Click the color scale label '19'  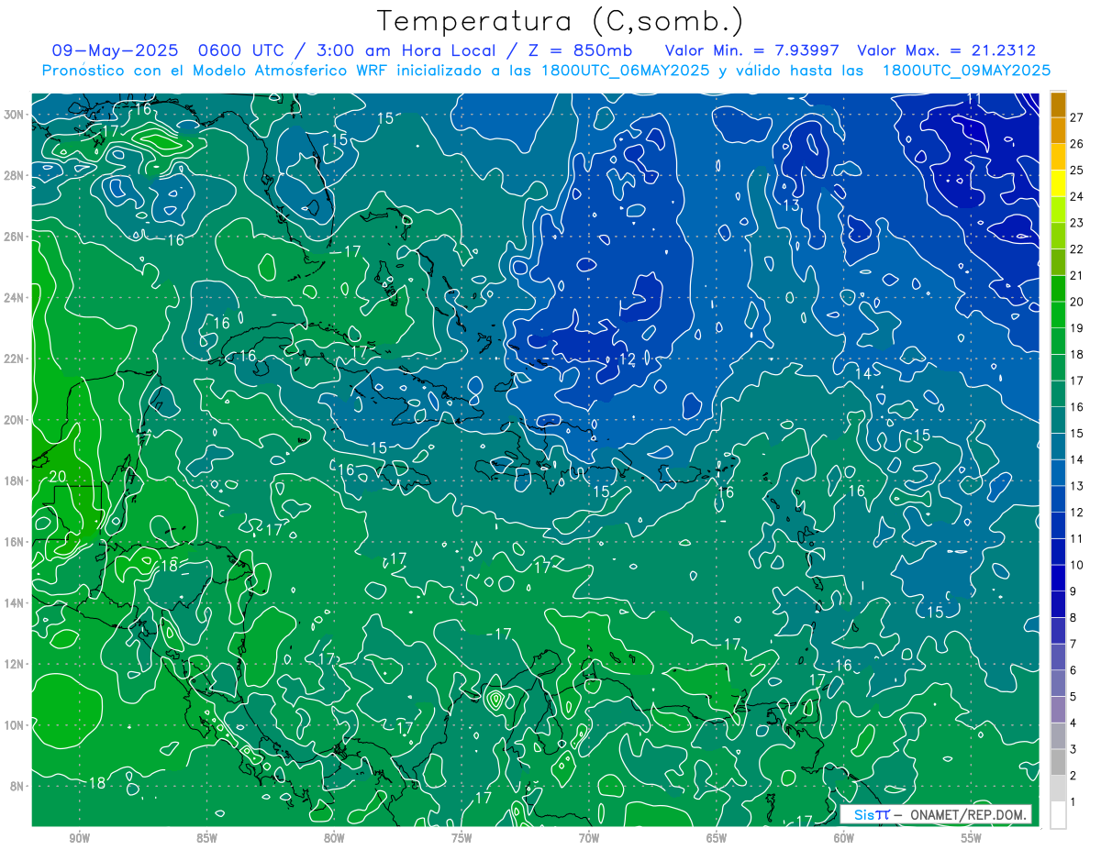pyautogui.click(x=1077, y=327)
